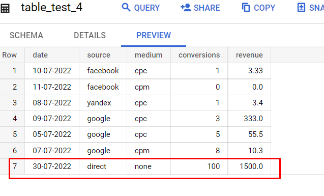Click the QUERY magnifier icon
This screenshot has width=324, height=196.
pyautogui.click(x=126, y=8)
